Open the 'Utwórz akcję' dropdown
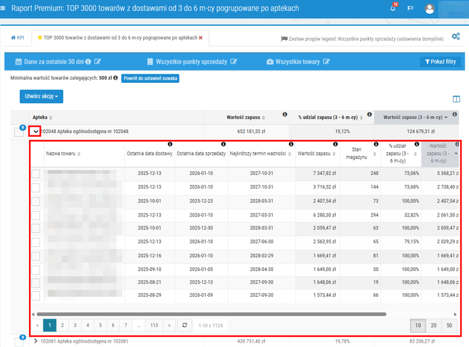Viewport: 469px width, 347px height. [41, 96]
